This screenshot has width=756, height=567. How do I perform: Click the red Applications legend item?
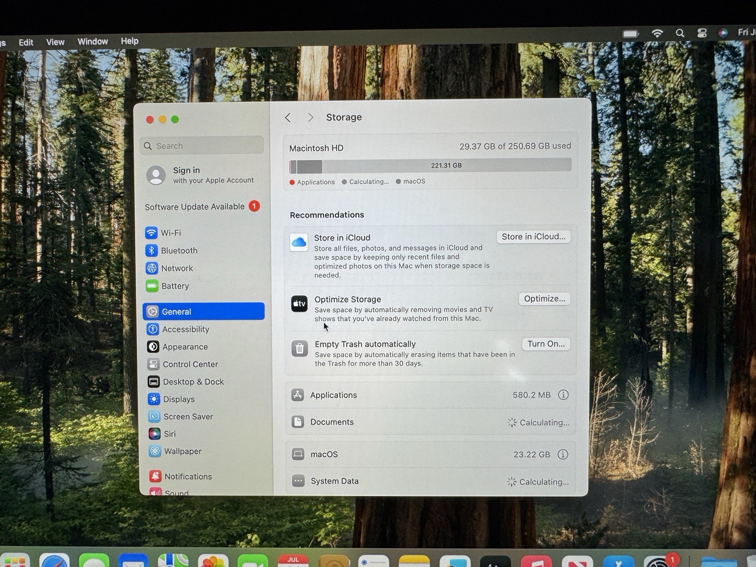pos(312,182)
